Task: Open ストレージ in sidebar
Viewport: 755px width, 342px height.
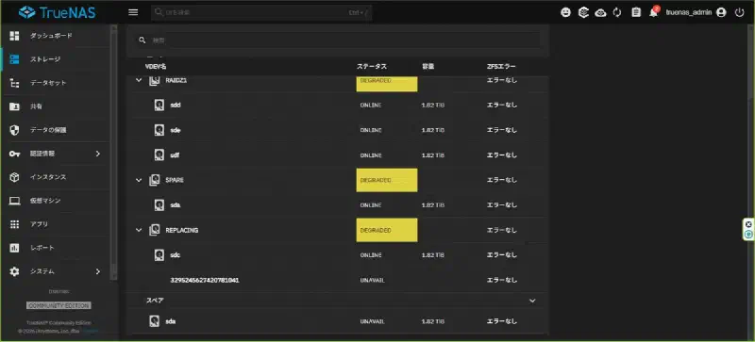Action: point(56,59)
